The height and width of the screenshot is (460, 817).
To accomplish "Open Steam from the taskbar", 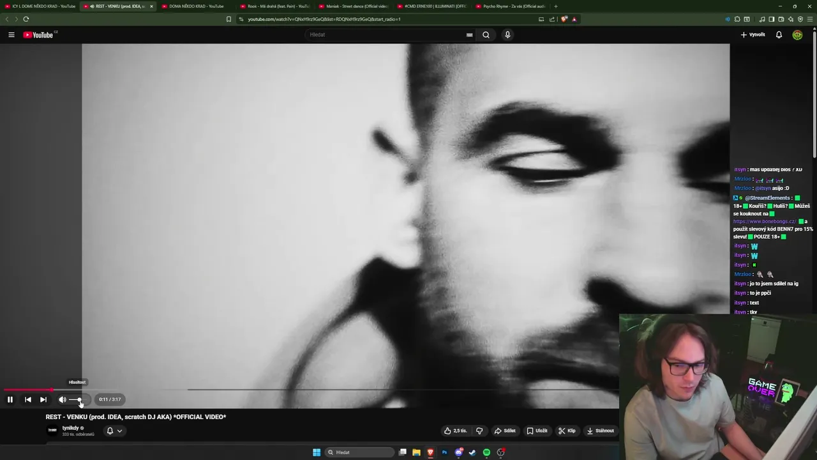I will coord(472,452).
